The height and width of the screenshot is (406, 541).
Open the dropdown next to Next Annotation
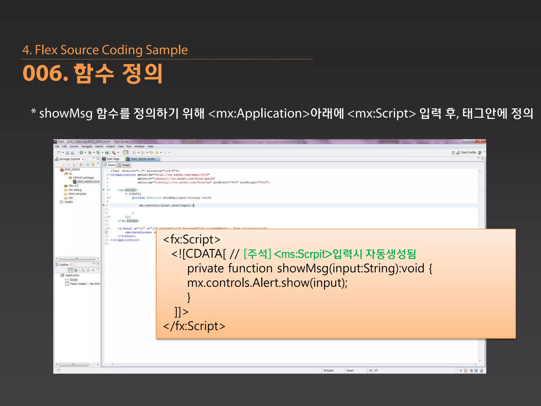click(x=138, y=153)
